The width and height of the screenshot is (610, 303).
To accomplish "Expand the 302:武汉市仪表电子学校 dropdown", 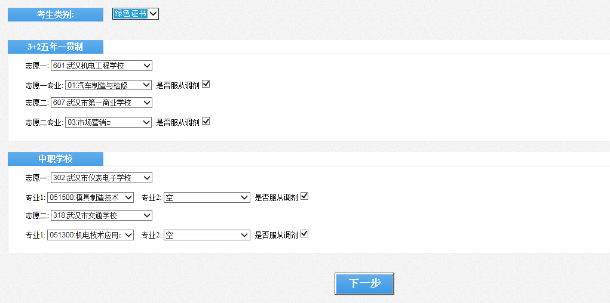I will (x=102, y=178).
